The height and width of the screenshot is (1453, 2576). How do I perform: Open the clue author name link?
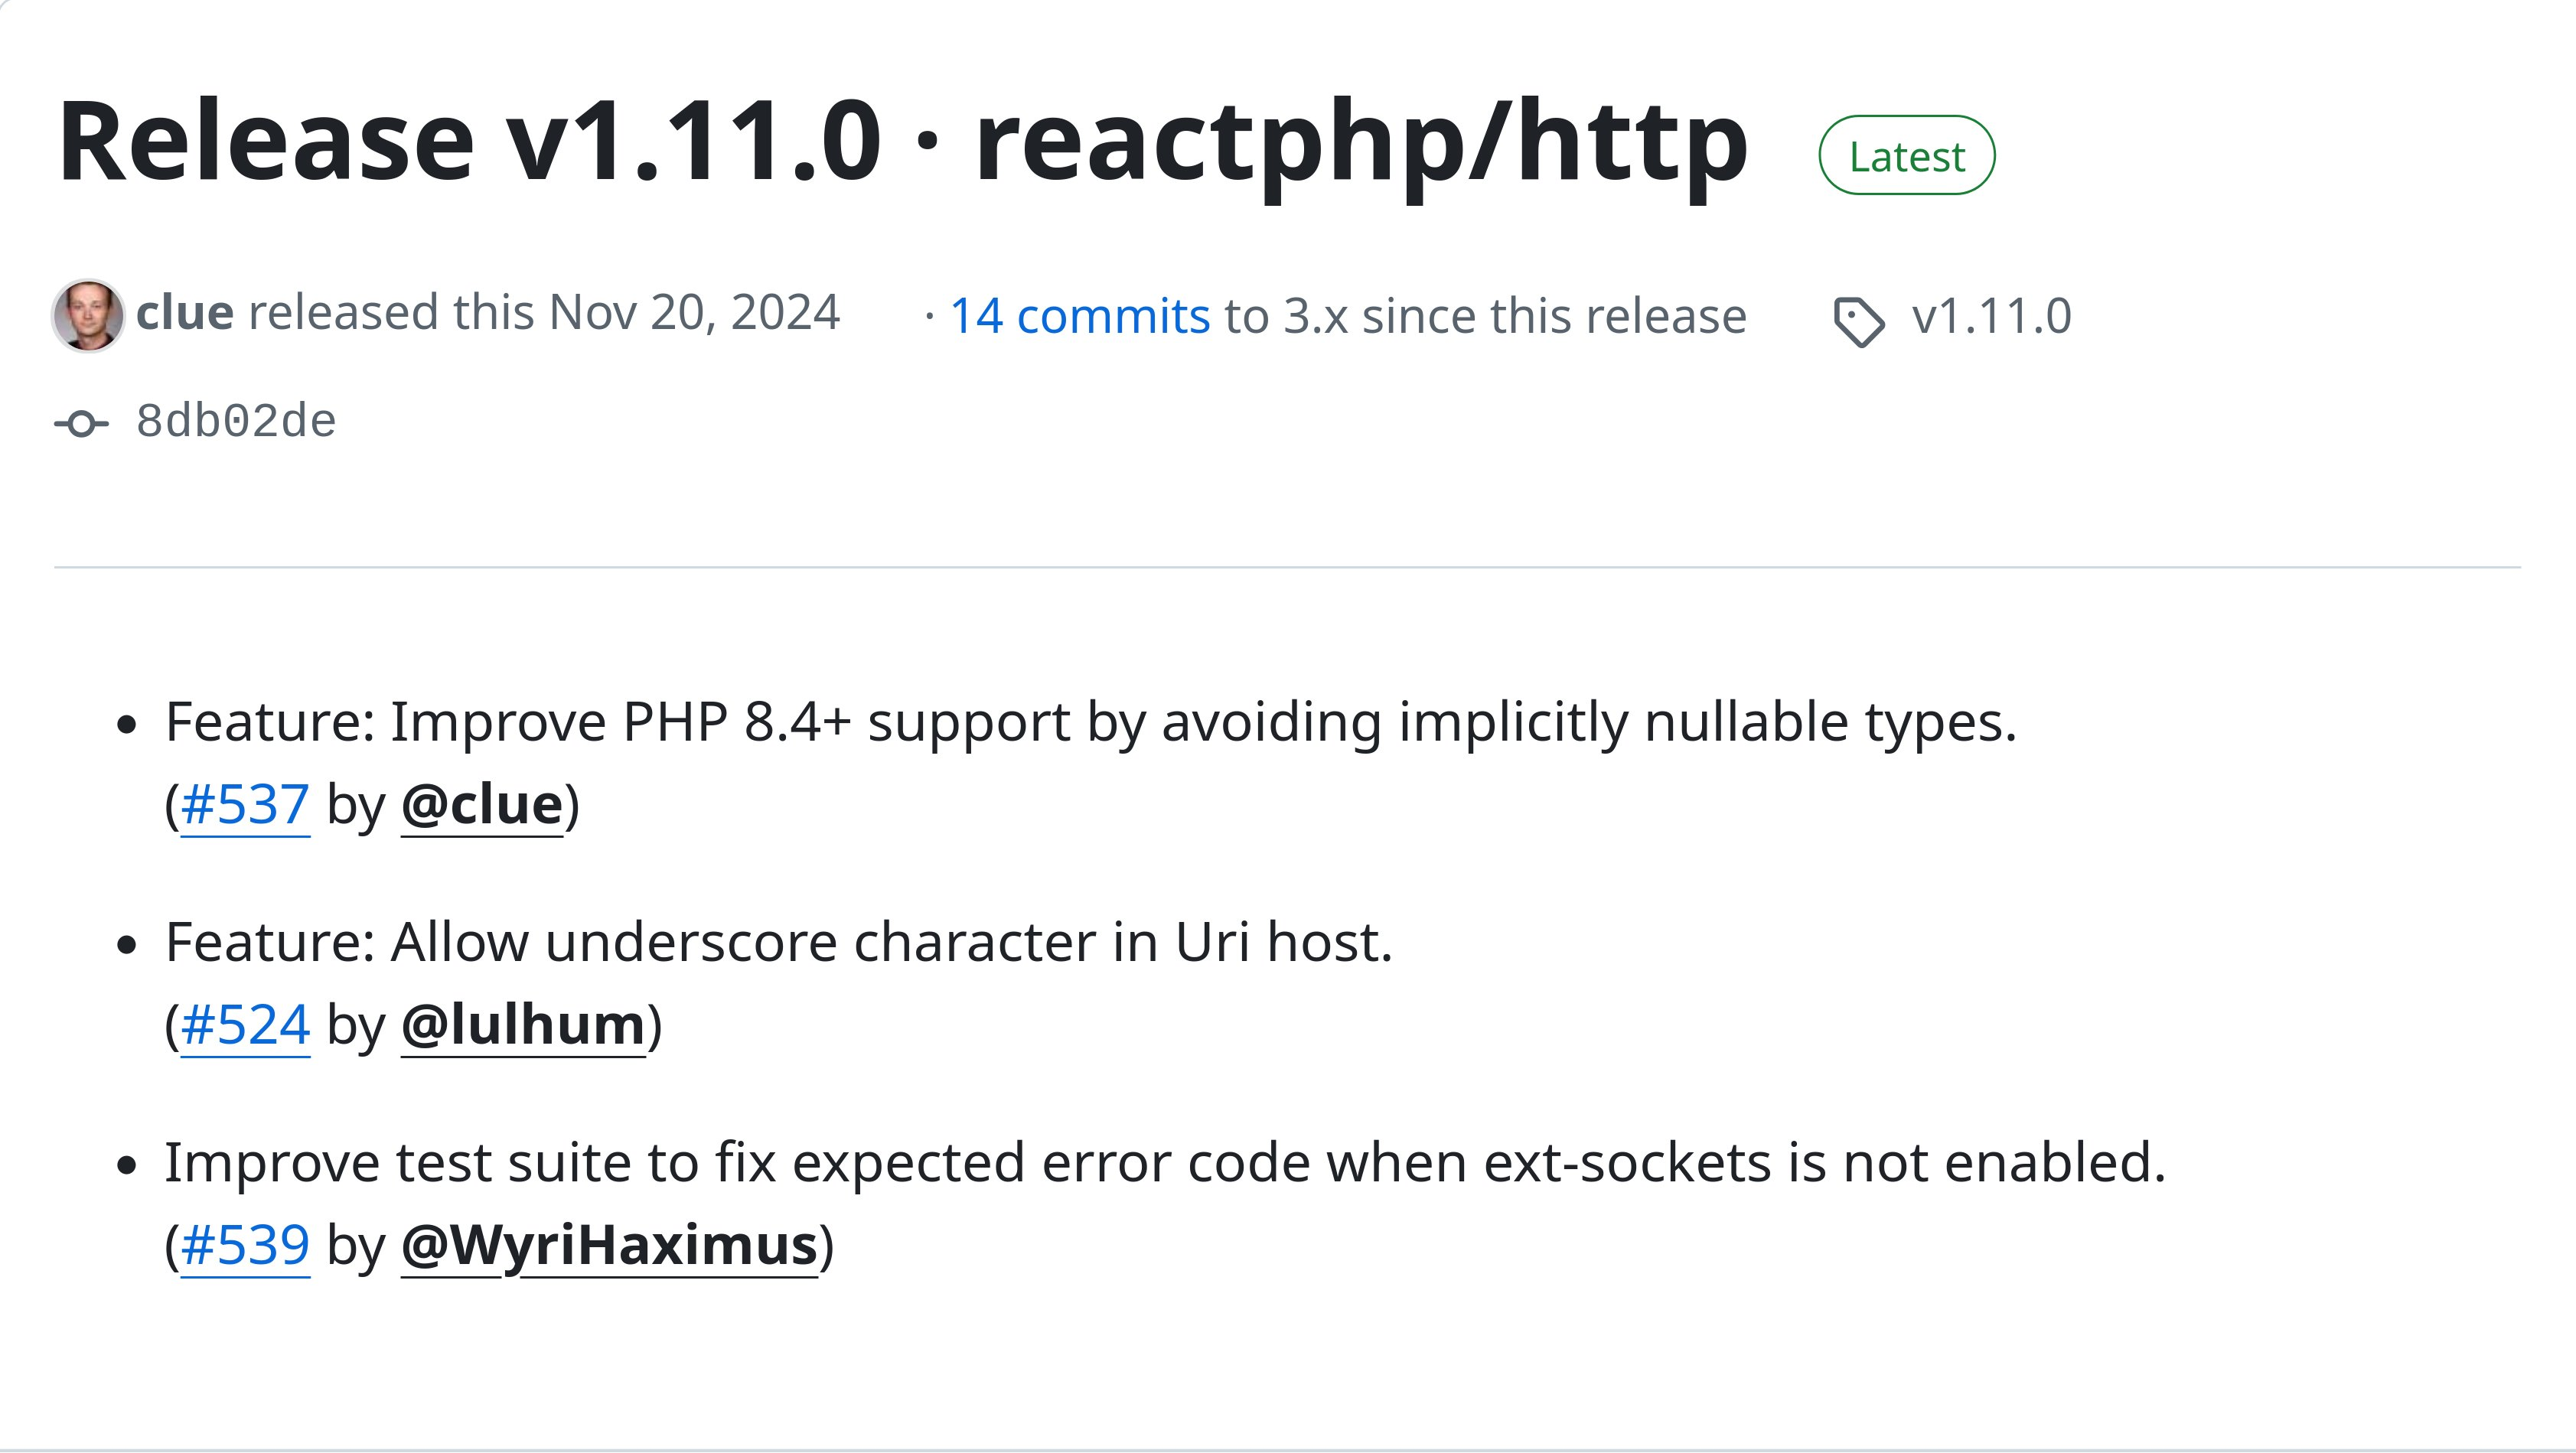185,313
